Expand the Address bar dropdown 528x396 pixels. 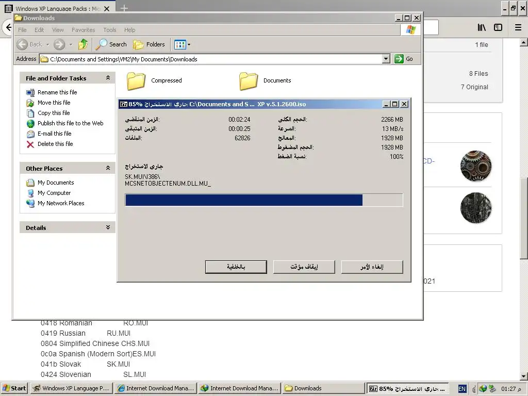[386, 59]
